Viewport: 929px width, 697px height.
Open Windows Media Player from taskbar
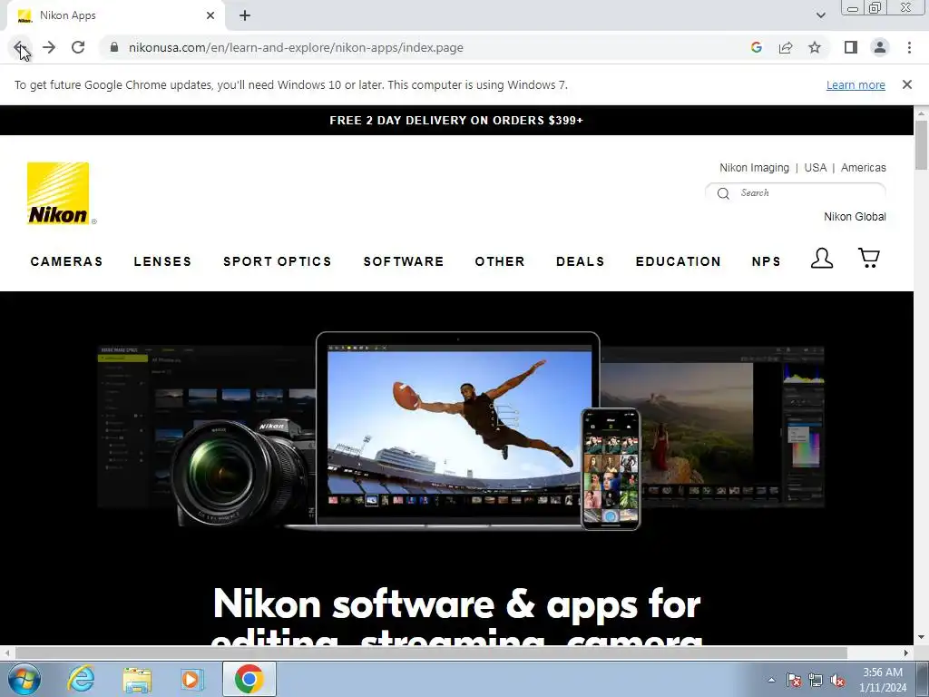click(192, 679)
